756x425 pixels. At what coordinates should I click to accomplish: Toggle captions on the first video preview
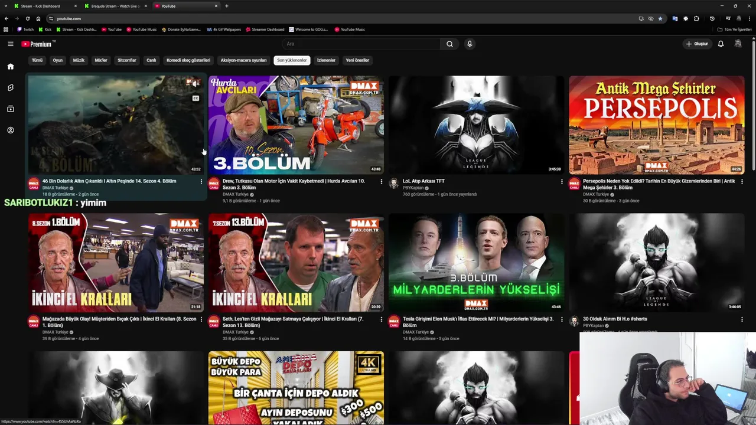tap(195, 98)
